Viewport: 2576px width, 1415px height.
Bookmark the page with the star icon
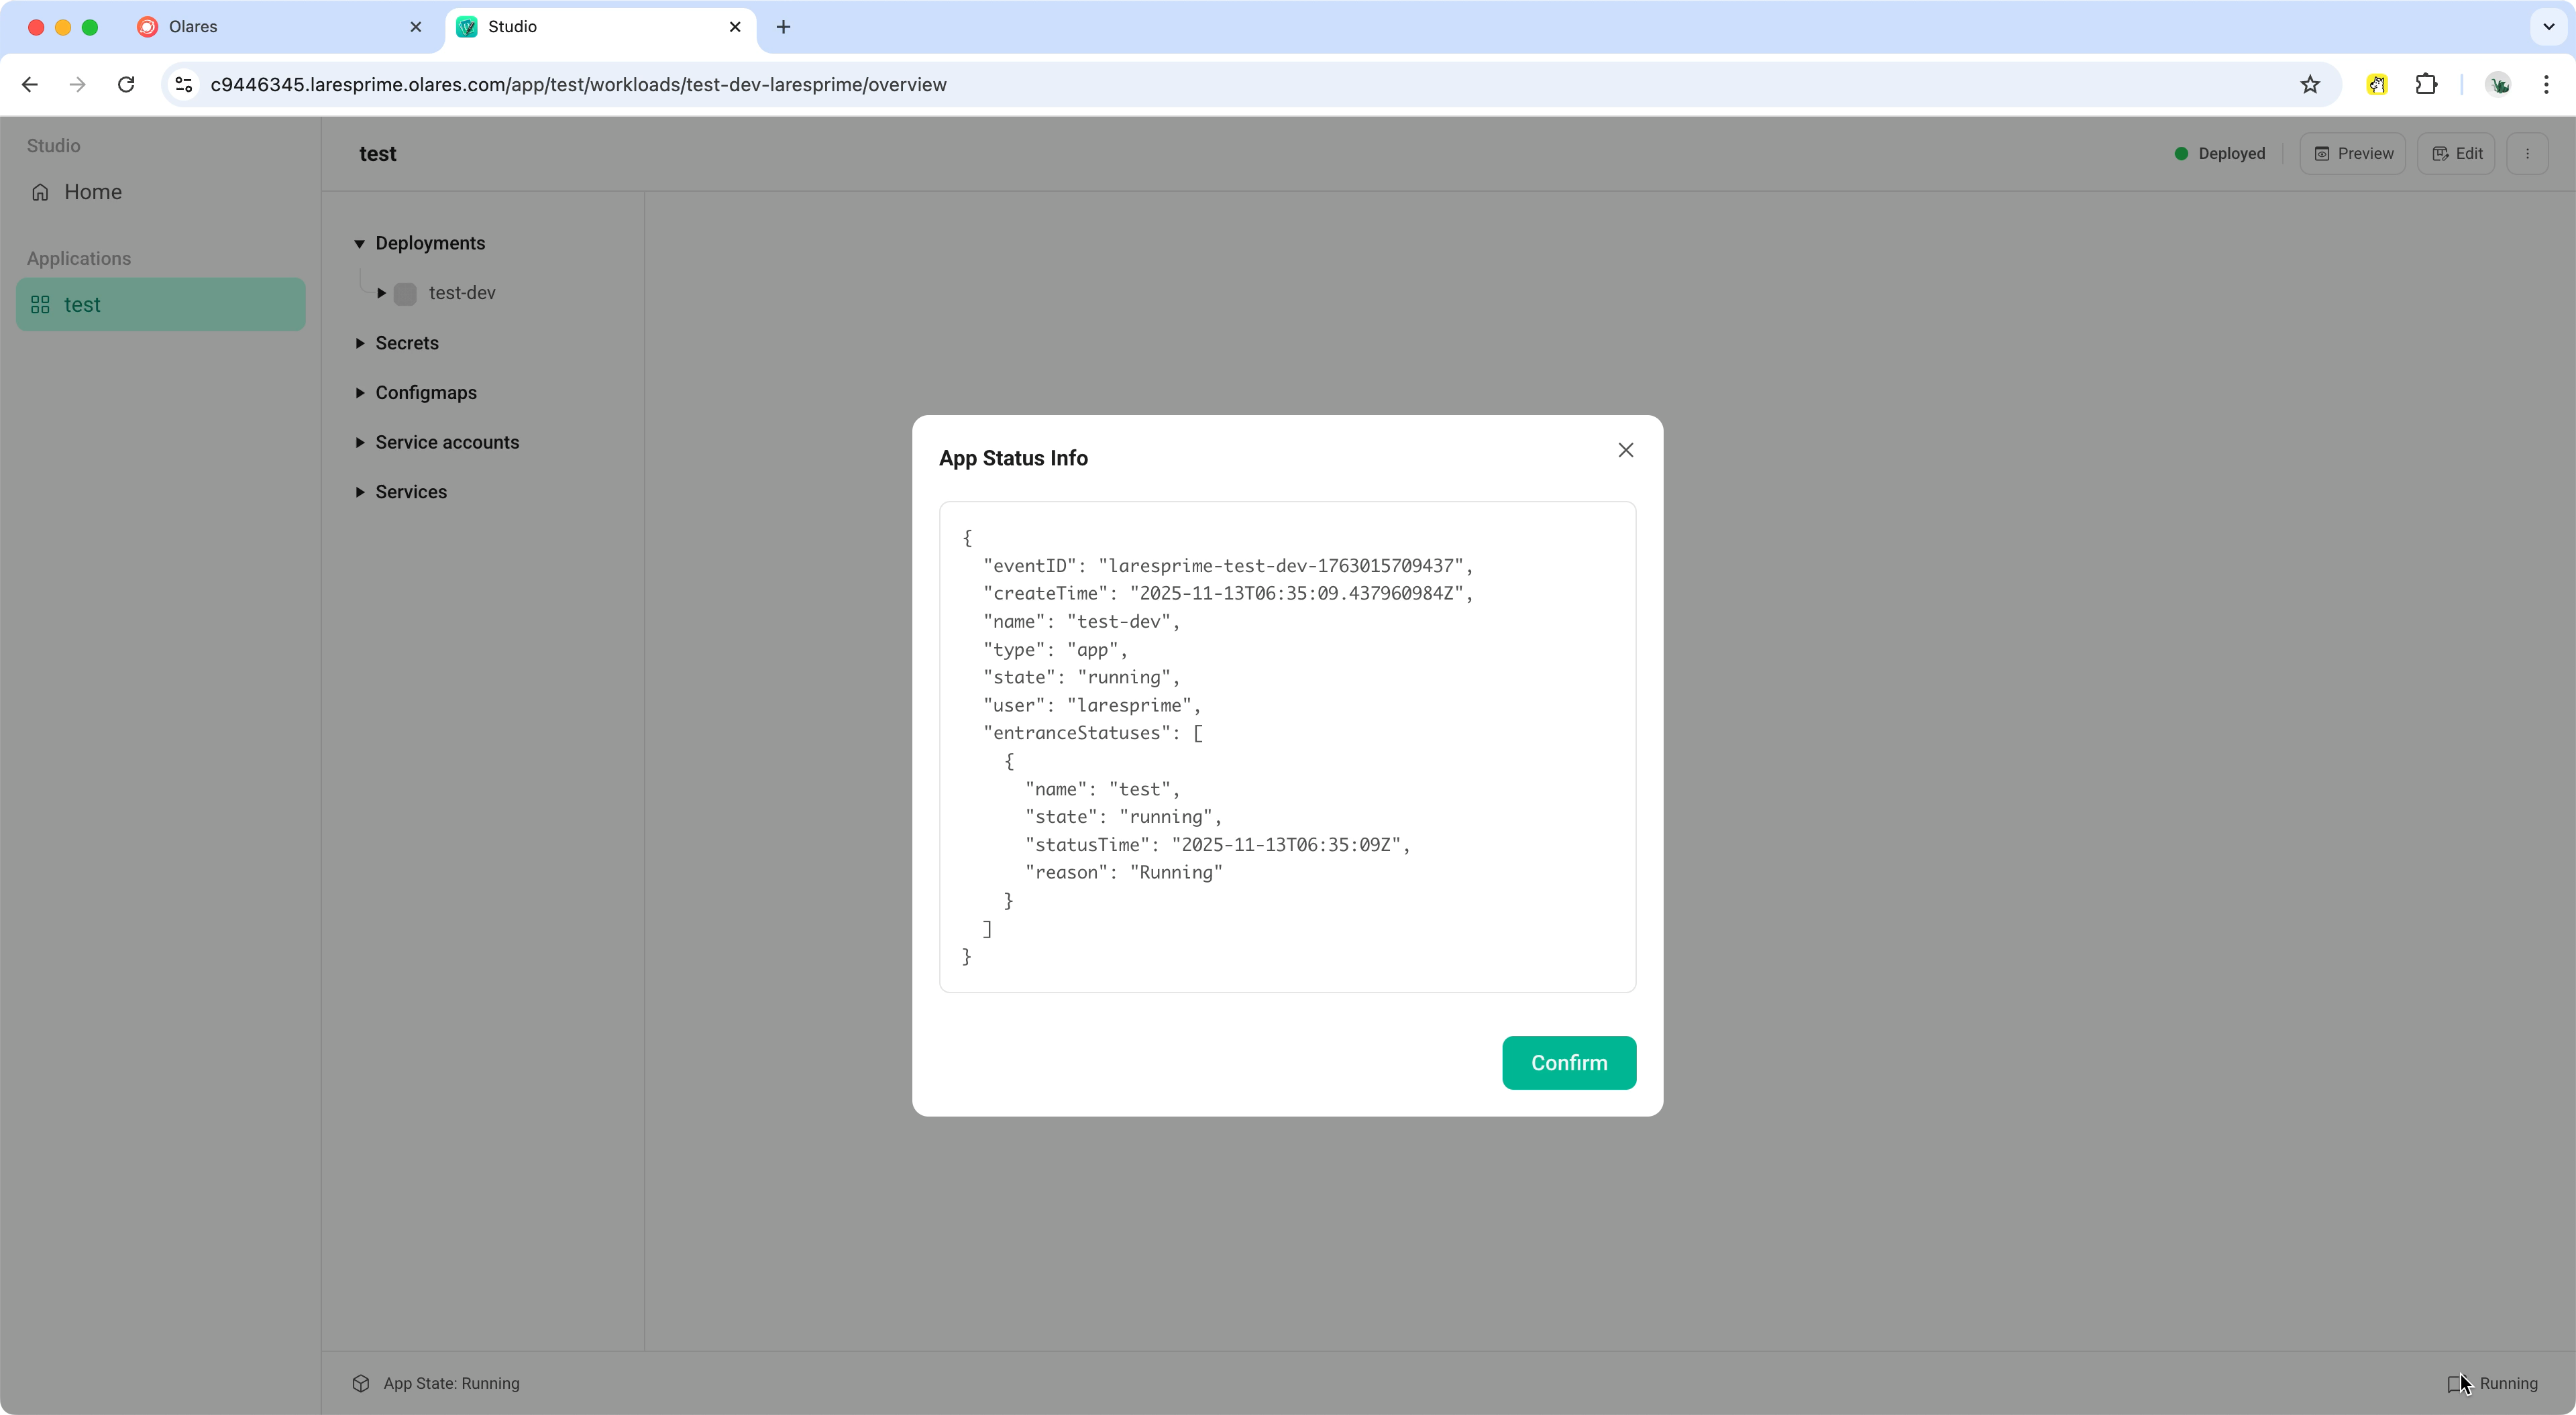tap(2310, 85)
